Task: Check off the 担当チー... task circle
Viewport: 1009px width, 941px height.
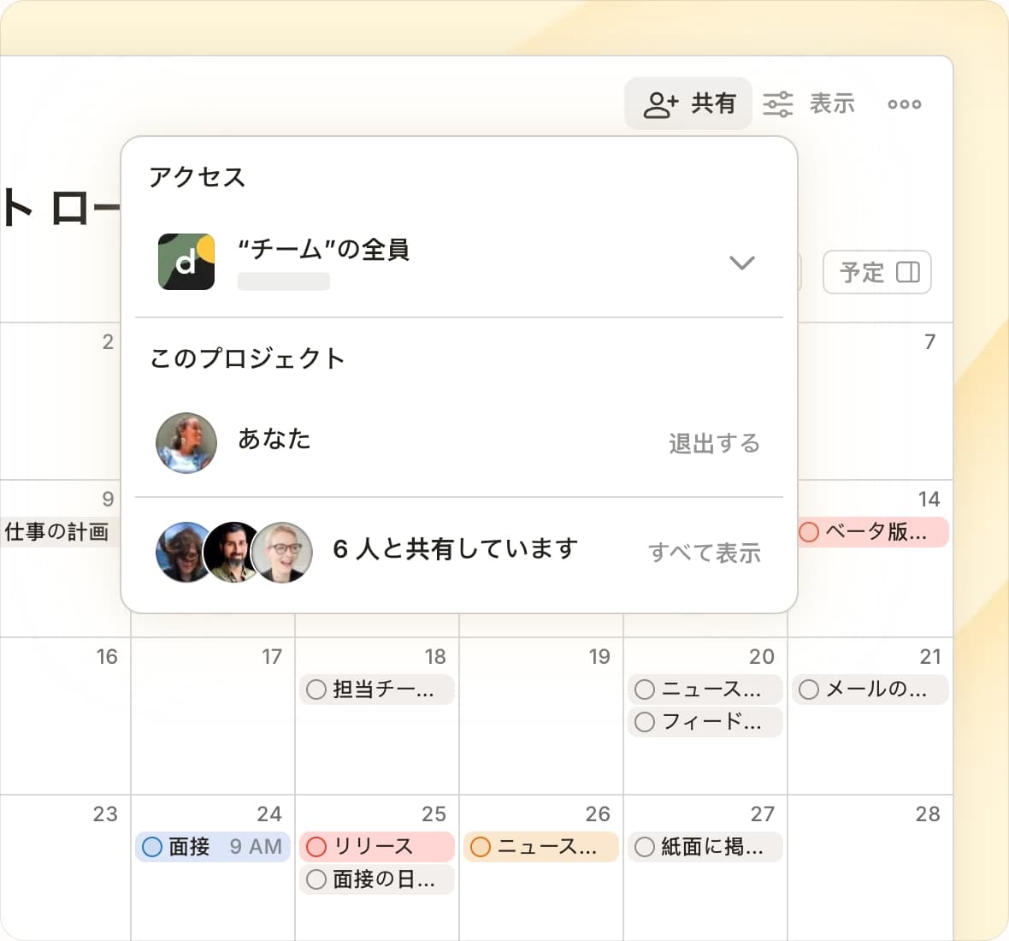Action: (x=316, y=689)
